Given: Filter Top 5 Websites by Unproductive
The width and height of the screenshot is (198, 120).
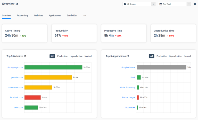Looking at the screenshot, I should [76, 56].
